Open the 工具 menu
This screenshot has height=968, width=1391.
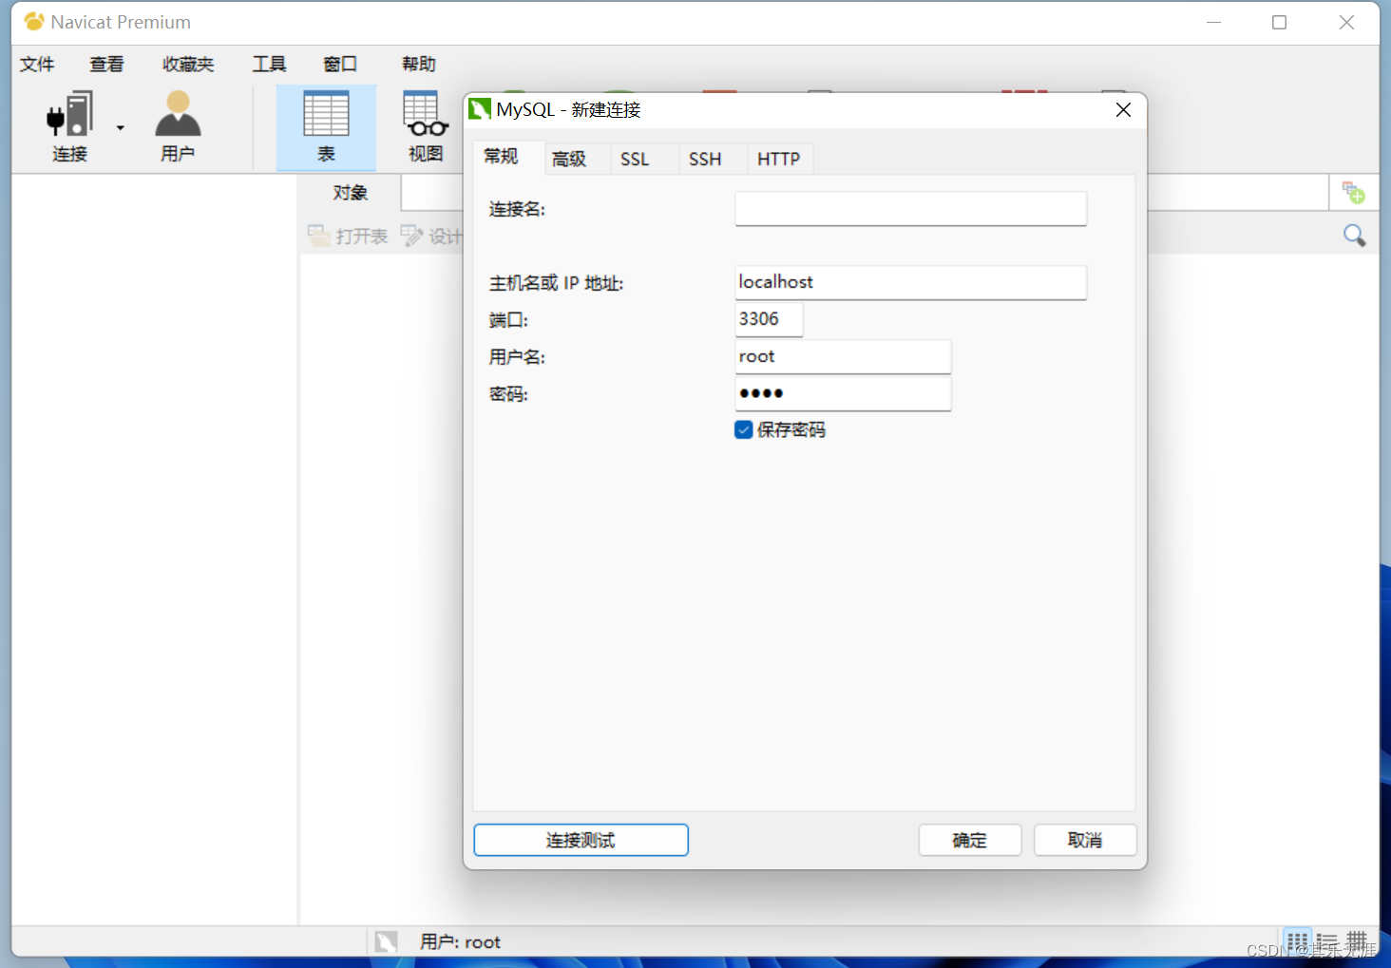point(269,64)
